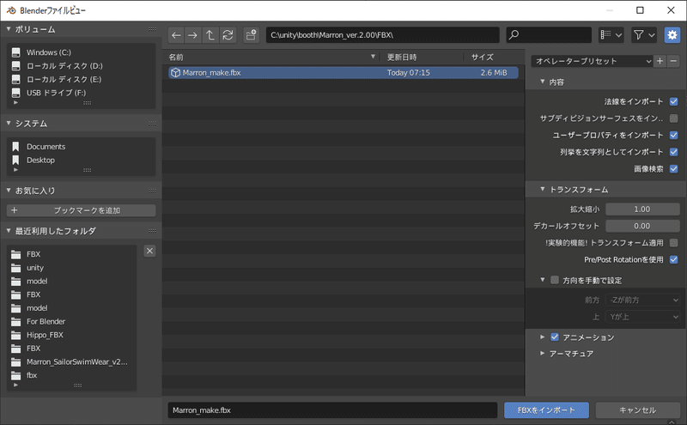The width and height of the screenshot is (687, 425).
Task: Toggle 法線をインポート checkbox
Action: click(674, 101)
